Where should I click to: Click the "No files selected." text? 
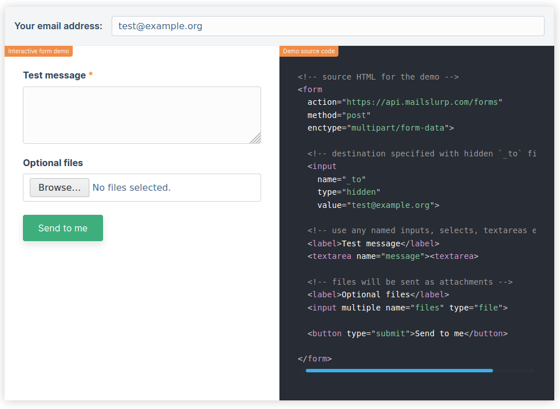[132, 187]
